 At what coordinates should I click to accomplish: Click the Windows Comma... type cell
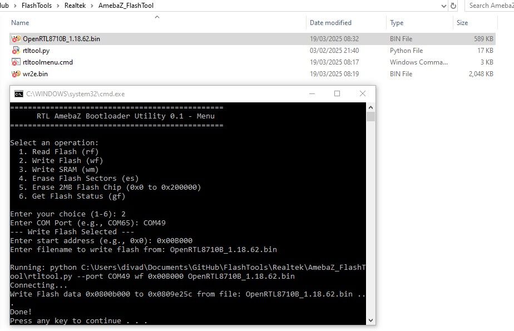coord(419,62)
